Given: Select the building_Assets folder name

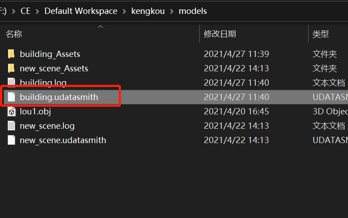Looking at the screenshot, I should [50, 54].
